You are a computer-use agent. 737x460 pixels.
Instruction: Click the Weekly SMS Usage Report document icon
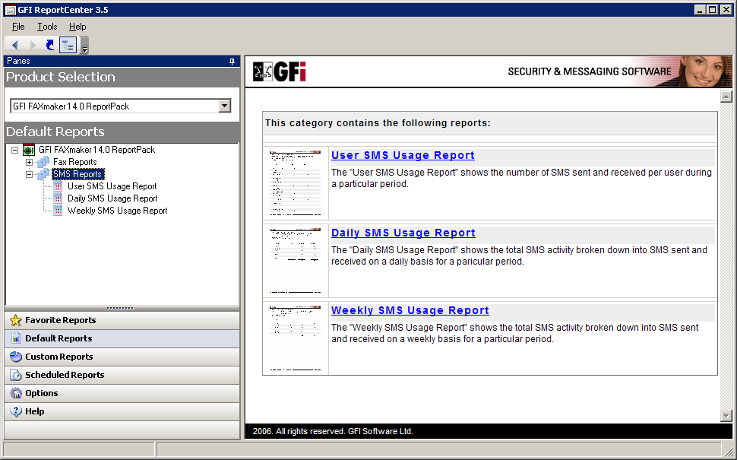point(58,211)
